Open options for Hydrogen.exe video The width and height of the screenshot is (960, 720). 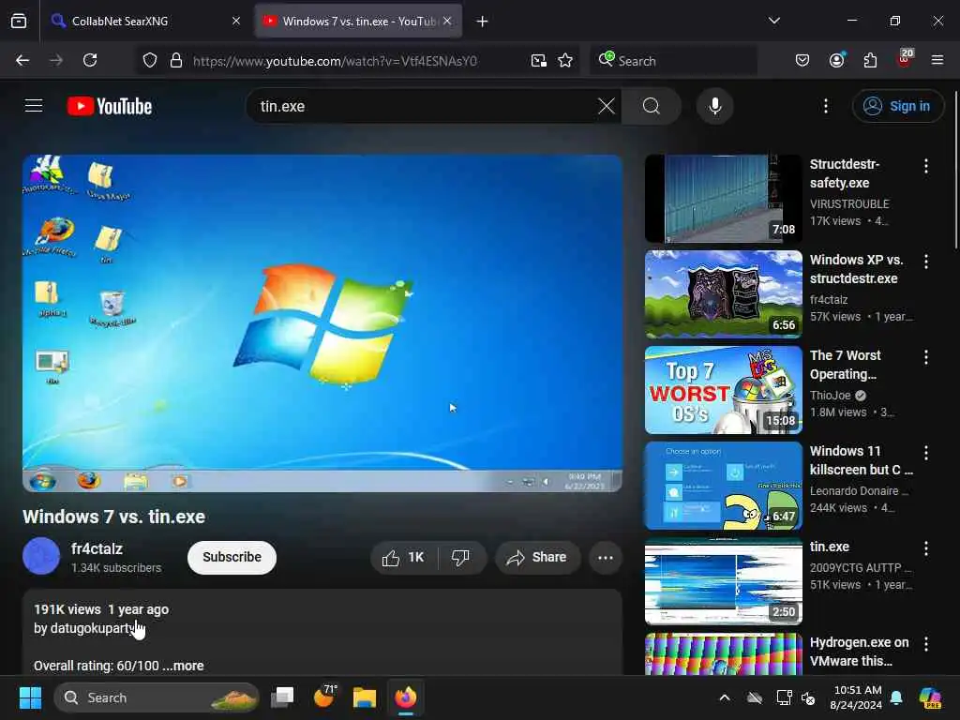point(925,644)
